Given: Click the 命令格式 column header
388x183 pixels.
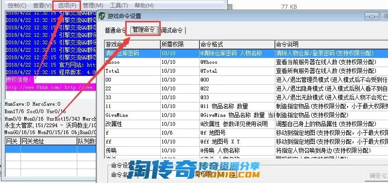Looking at the screenshot, I should [x=237, y=45].
